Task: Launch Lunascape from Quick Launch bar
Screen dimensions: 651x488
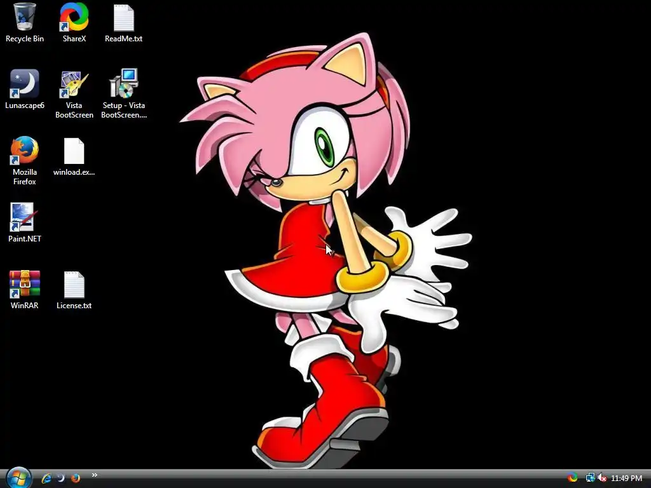Action: coord(60,478)
